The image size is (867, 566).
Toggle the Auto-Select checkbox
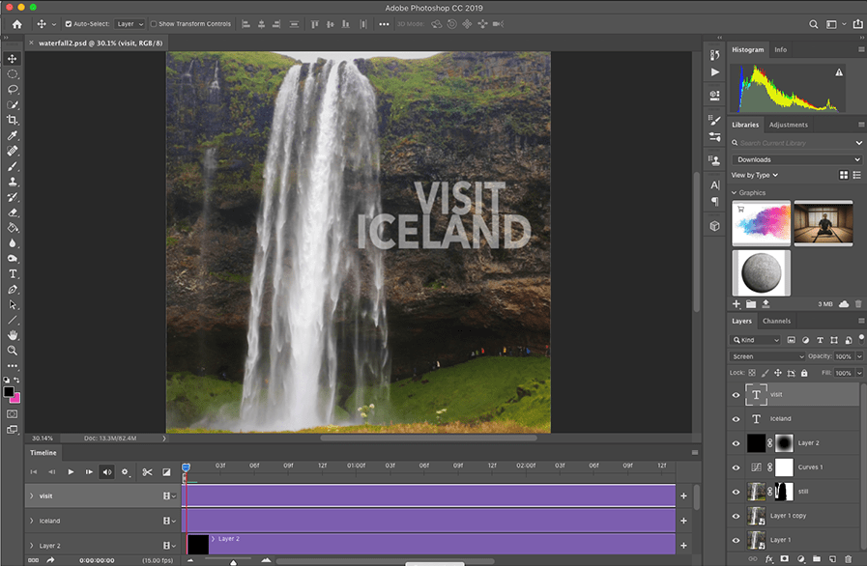(x=68, y=23)
